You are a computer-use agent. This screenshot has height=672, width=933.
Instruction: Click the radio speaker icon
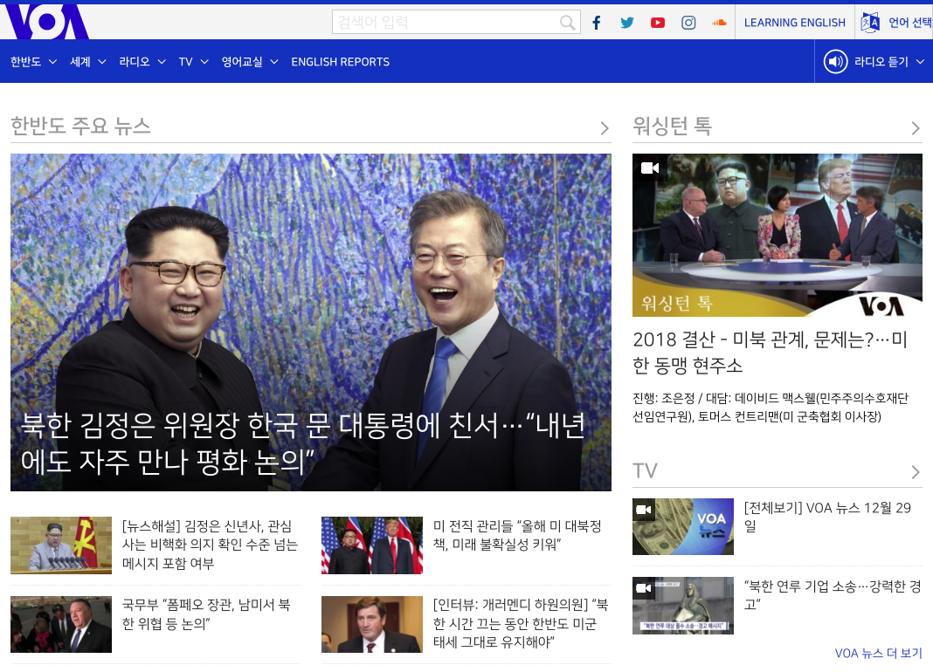click(x=836, y=62)
